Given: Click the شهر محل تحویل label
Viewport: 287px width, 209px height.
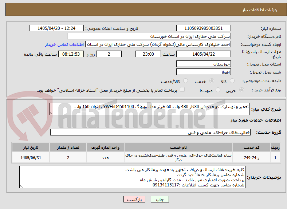Looking at the screenshot, I should 266,72.
